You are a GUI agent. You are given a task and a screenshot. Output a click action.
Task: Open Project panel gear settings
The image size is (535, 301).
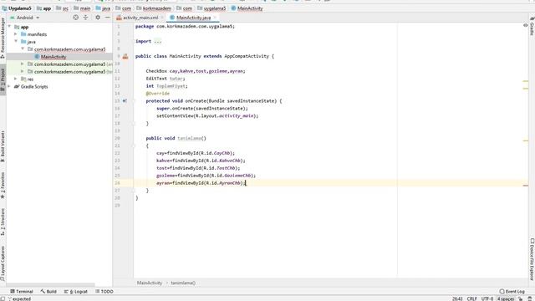point(98,18)
